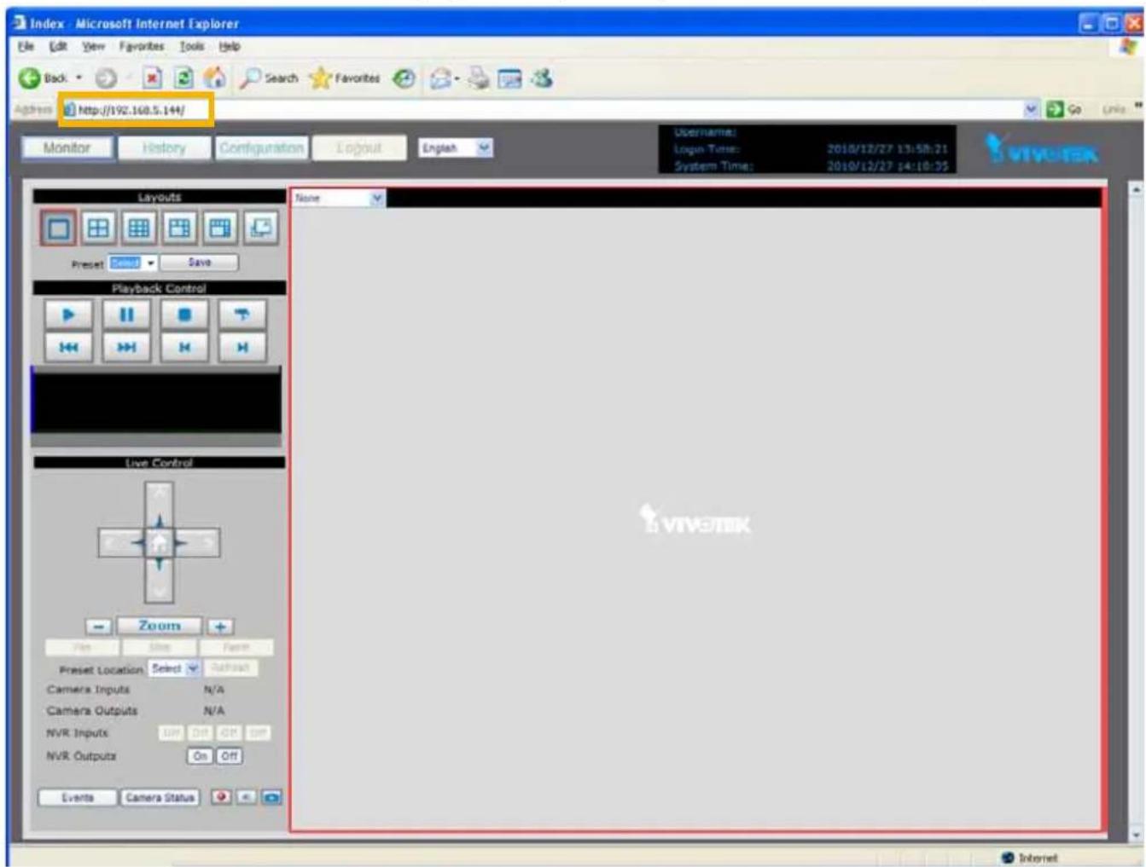This screenshot has height=867, width=1146.
Task: Click the Zoom label button
Action: point(160,626)
